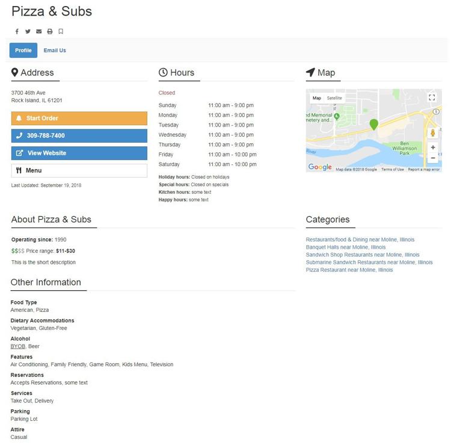Open Banquet Halls near Moline link

tap(345, 247)
